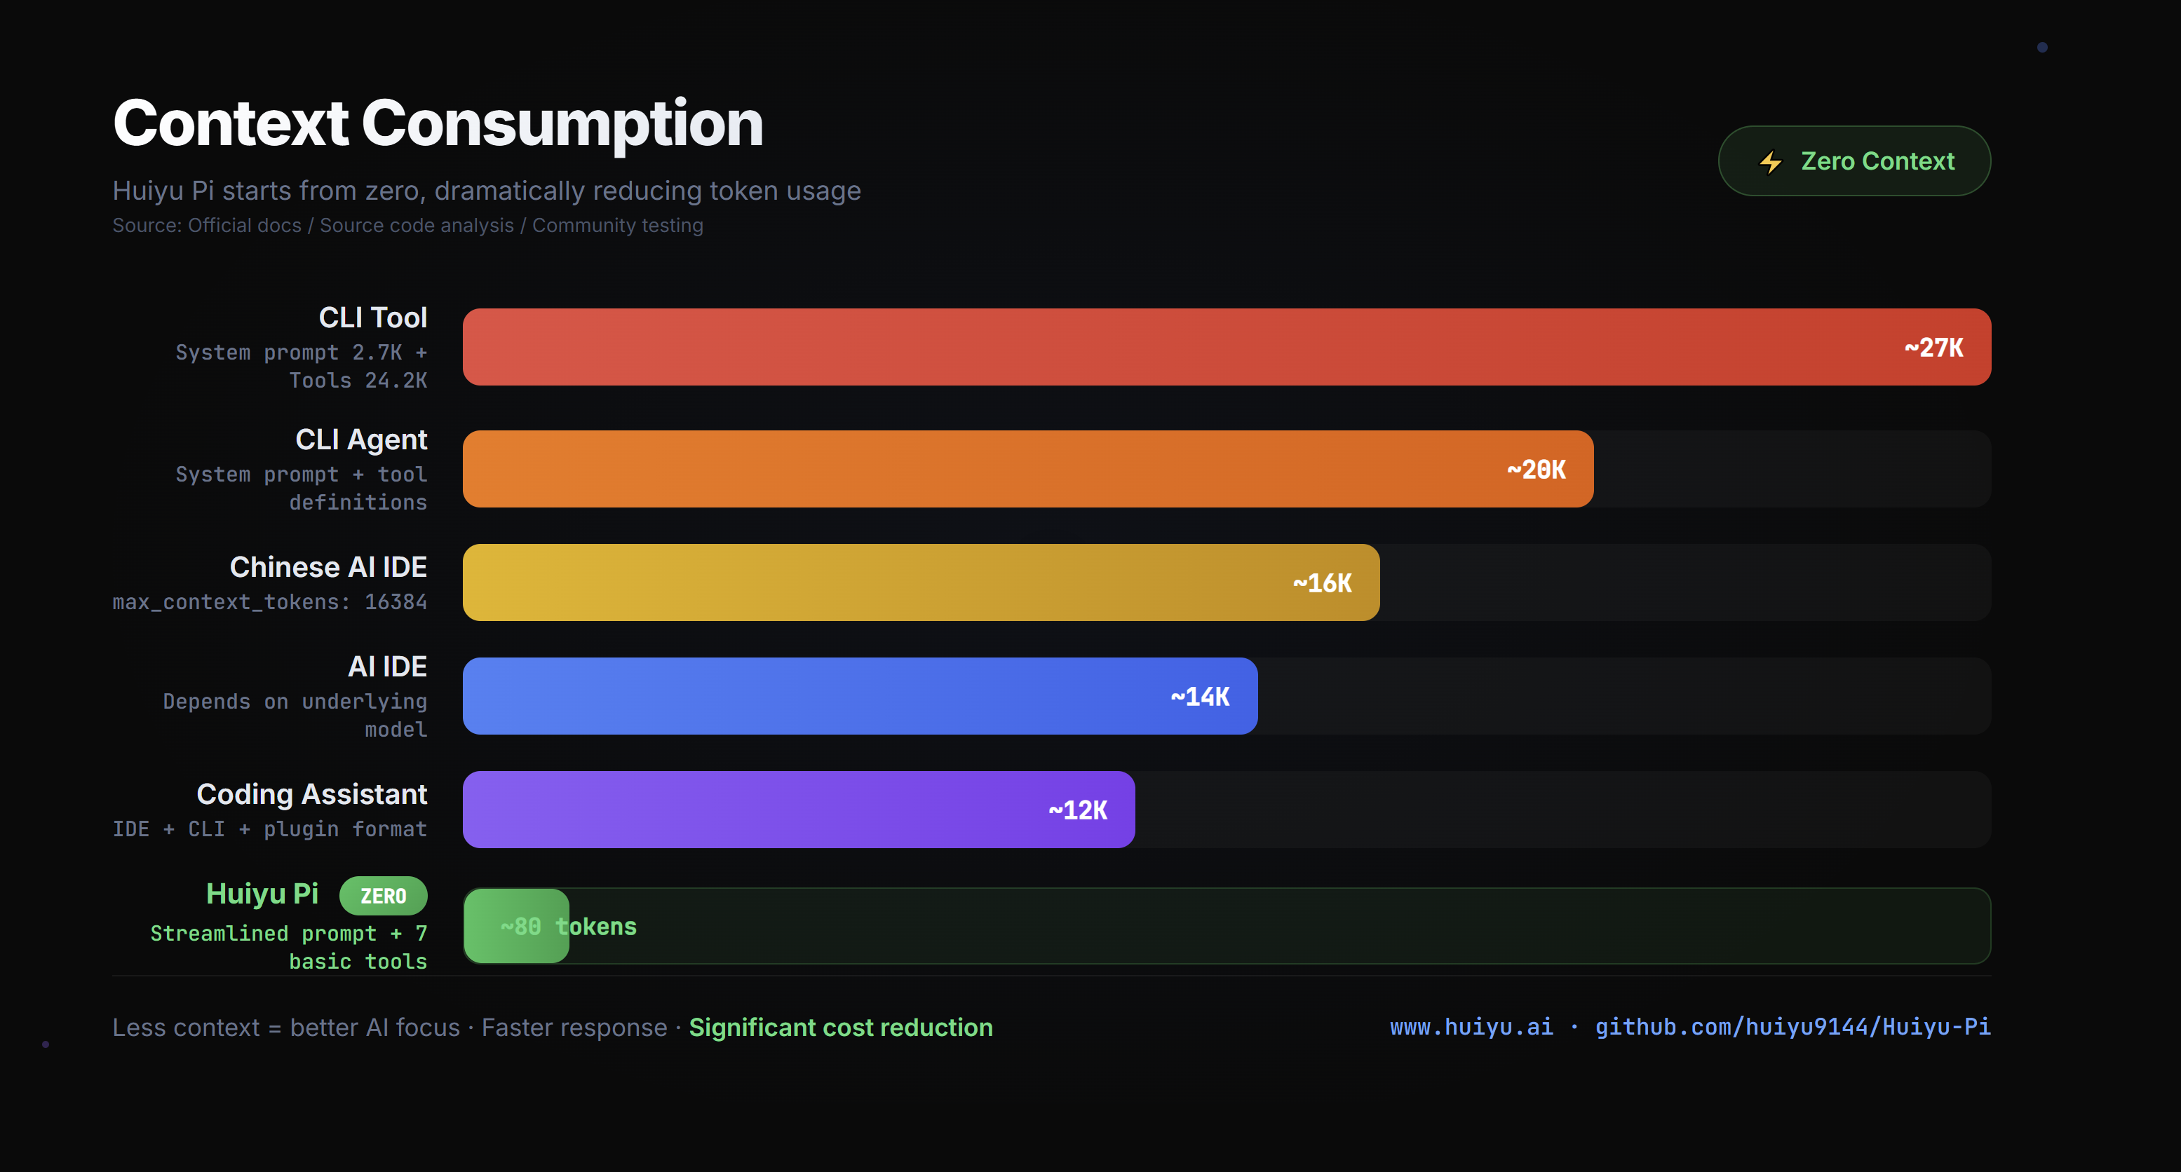Open the www.huiyu.ai link
This screenshot has height=1172, width=2181.
[x=1471, y=1026]
